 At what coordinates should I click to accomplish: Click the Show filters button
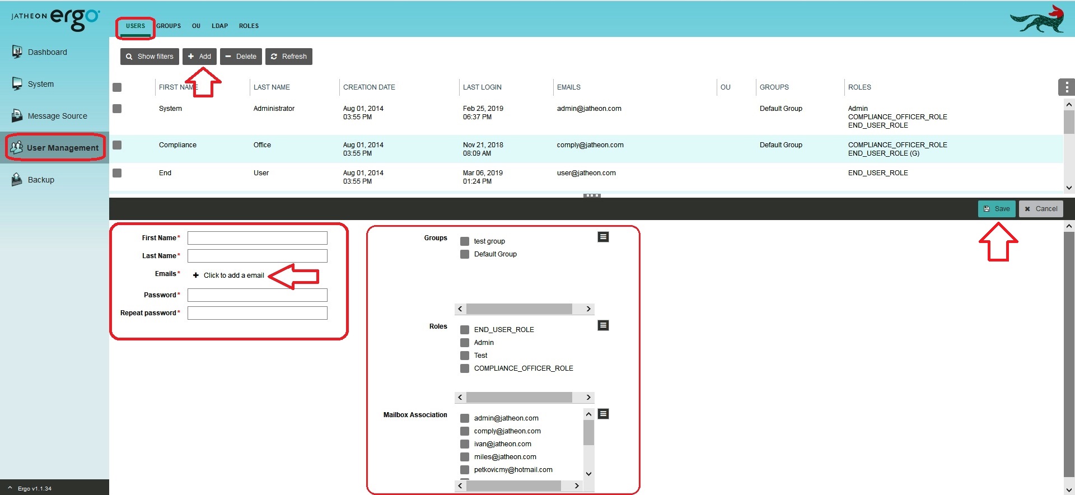(x=149, y=57)
